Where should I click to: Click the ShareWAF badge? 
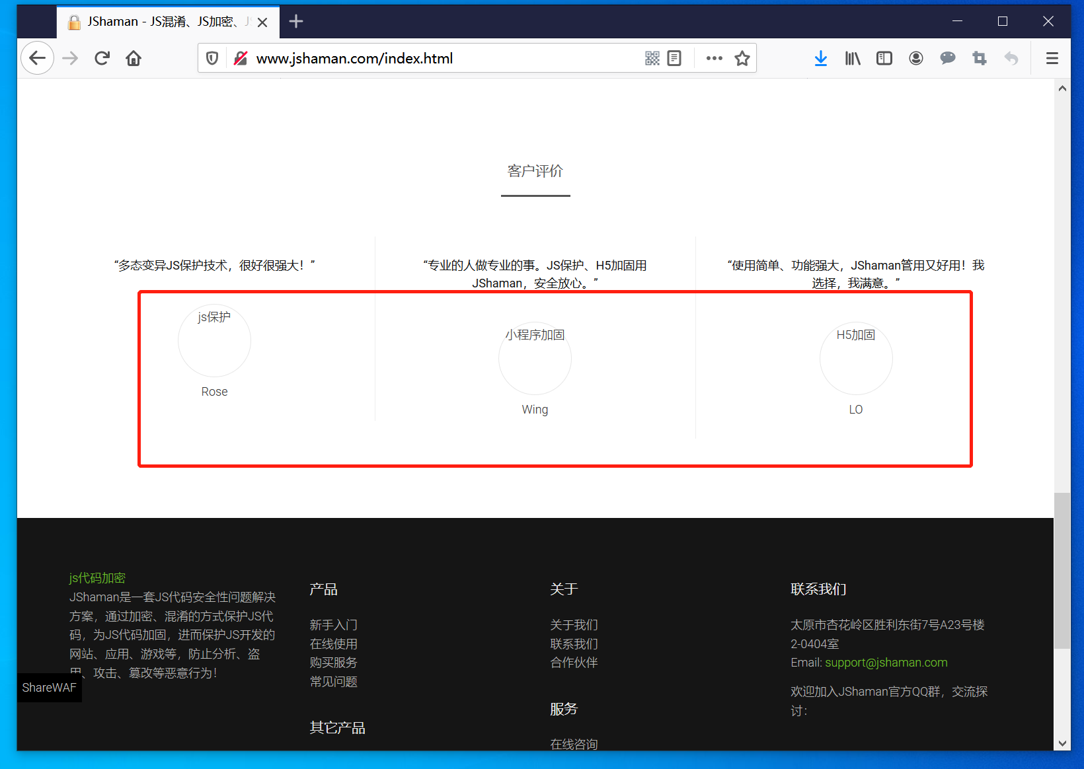[50, 688]
